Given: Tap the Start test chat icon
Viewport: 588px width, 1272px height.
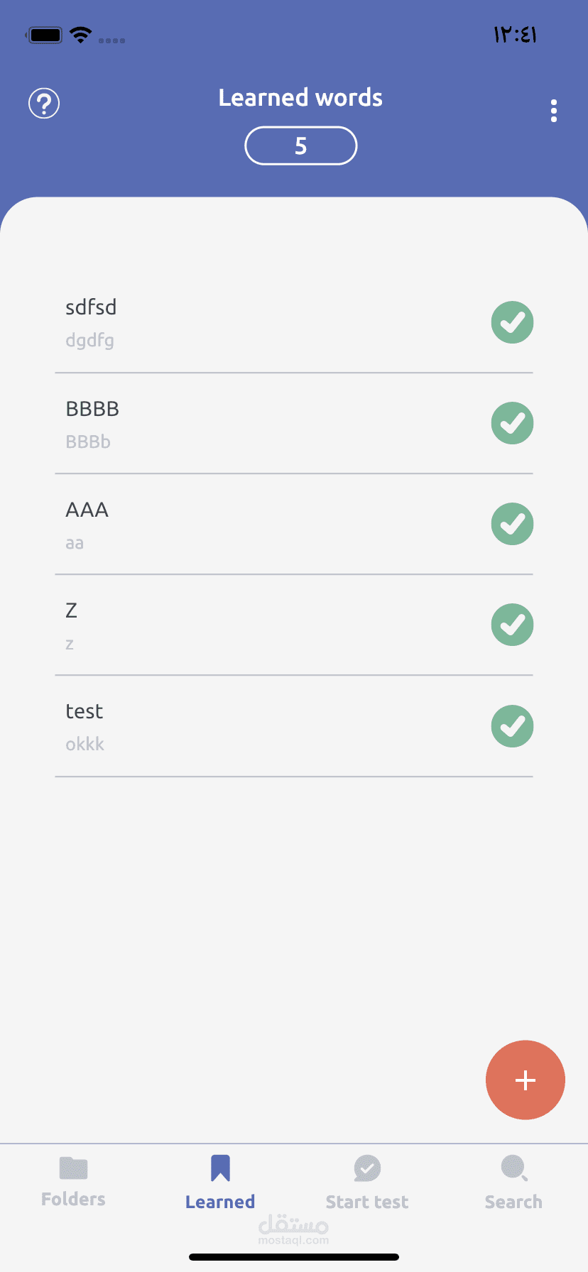Looking at the screenshot, I should (367, 1168).
